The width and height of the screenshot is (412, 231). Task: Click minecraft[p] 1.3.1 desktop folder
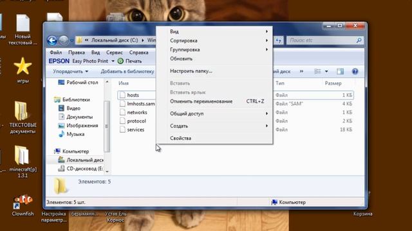[23, 162]
